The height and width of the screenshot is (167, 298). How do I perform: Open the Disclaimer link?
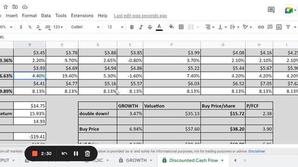coord(257,151)
